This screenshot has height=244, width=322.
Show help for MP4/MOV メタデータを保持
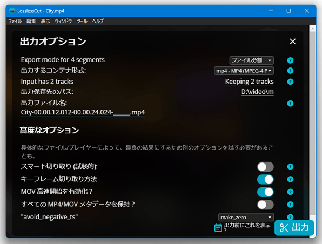(x=290, y=205)
